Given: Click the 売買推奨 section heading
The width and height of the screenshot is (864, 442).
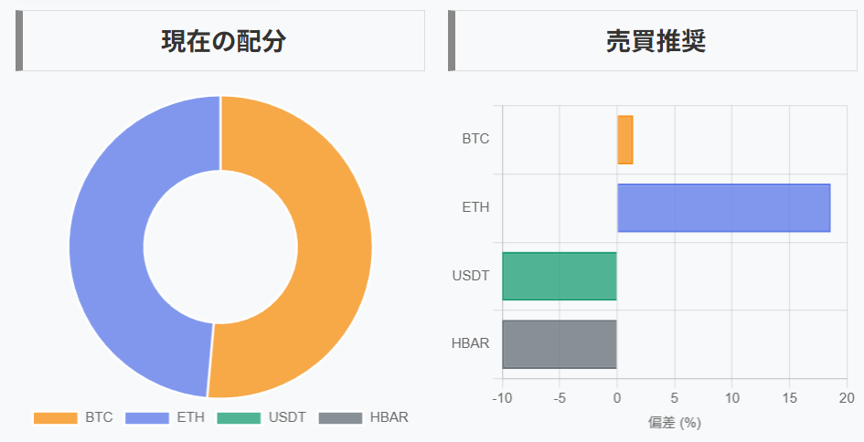Looking at the screenshot, I should tap(656, 41).
